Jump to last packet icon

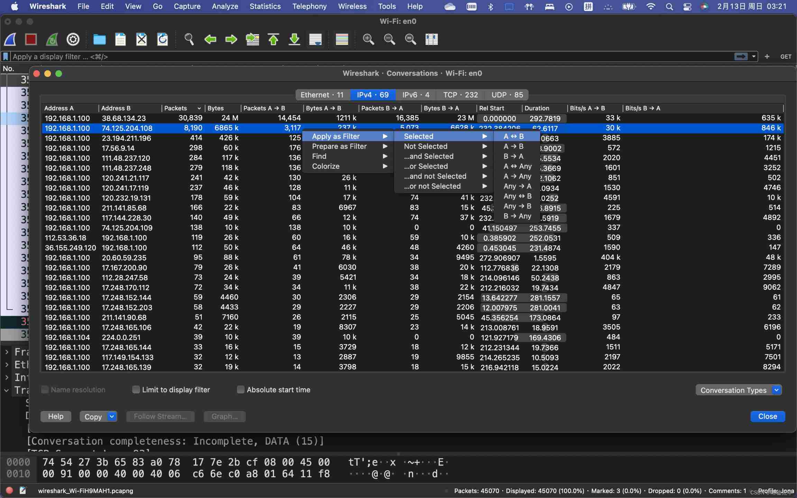point(294,39)
